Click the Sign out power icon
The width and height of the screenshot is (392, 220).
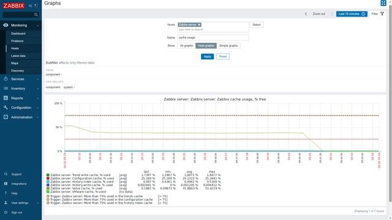6,212
